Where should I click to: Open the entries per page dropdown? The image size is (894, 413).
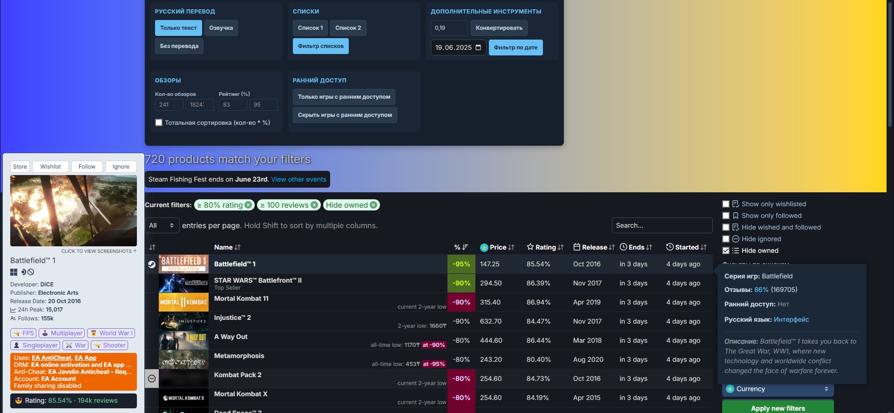[162, 225]
